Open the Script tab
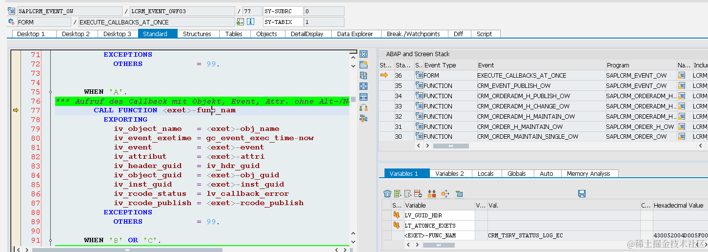Image resolution: width=708 pixels, height=252 pixels. (485, 34)
